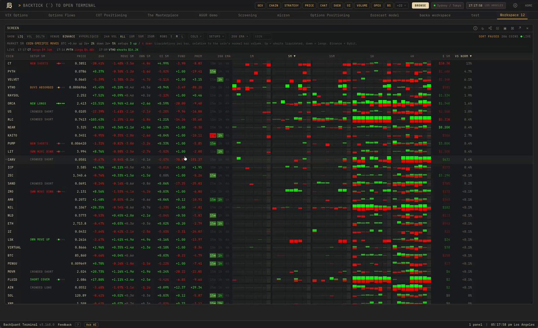Switch show mode to DELTA
The width and height of the screenshot is (538, 328).
(40, 36)
